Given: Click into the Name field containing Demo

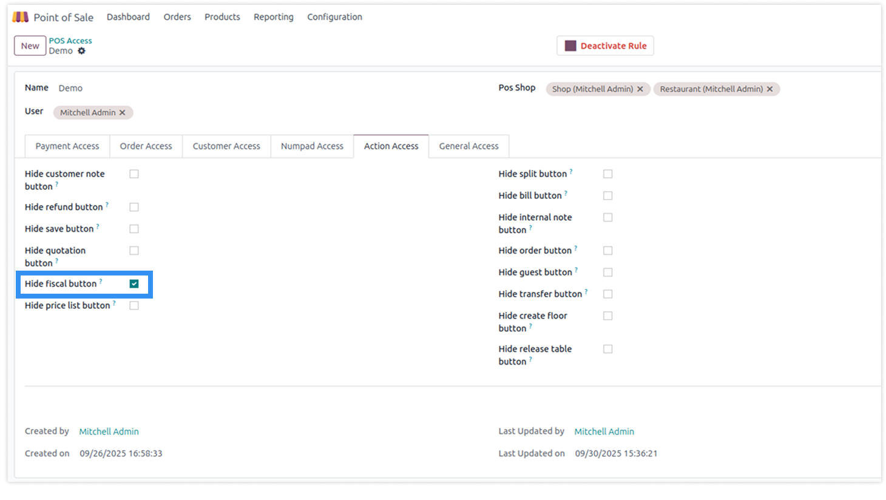Looking at the screenshot, I should click(x=182, y=88).
